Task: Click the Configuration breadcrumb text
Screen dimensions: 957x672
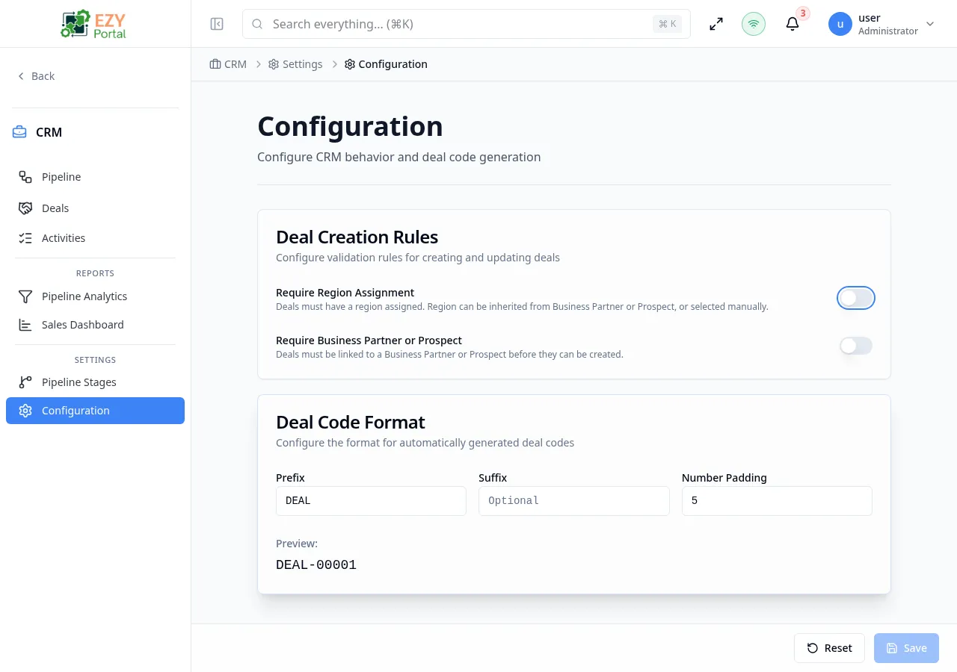Action: pyautogui.click(x=393, y=64)
